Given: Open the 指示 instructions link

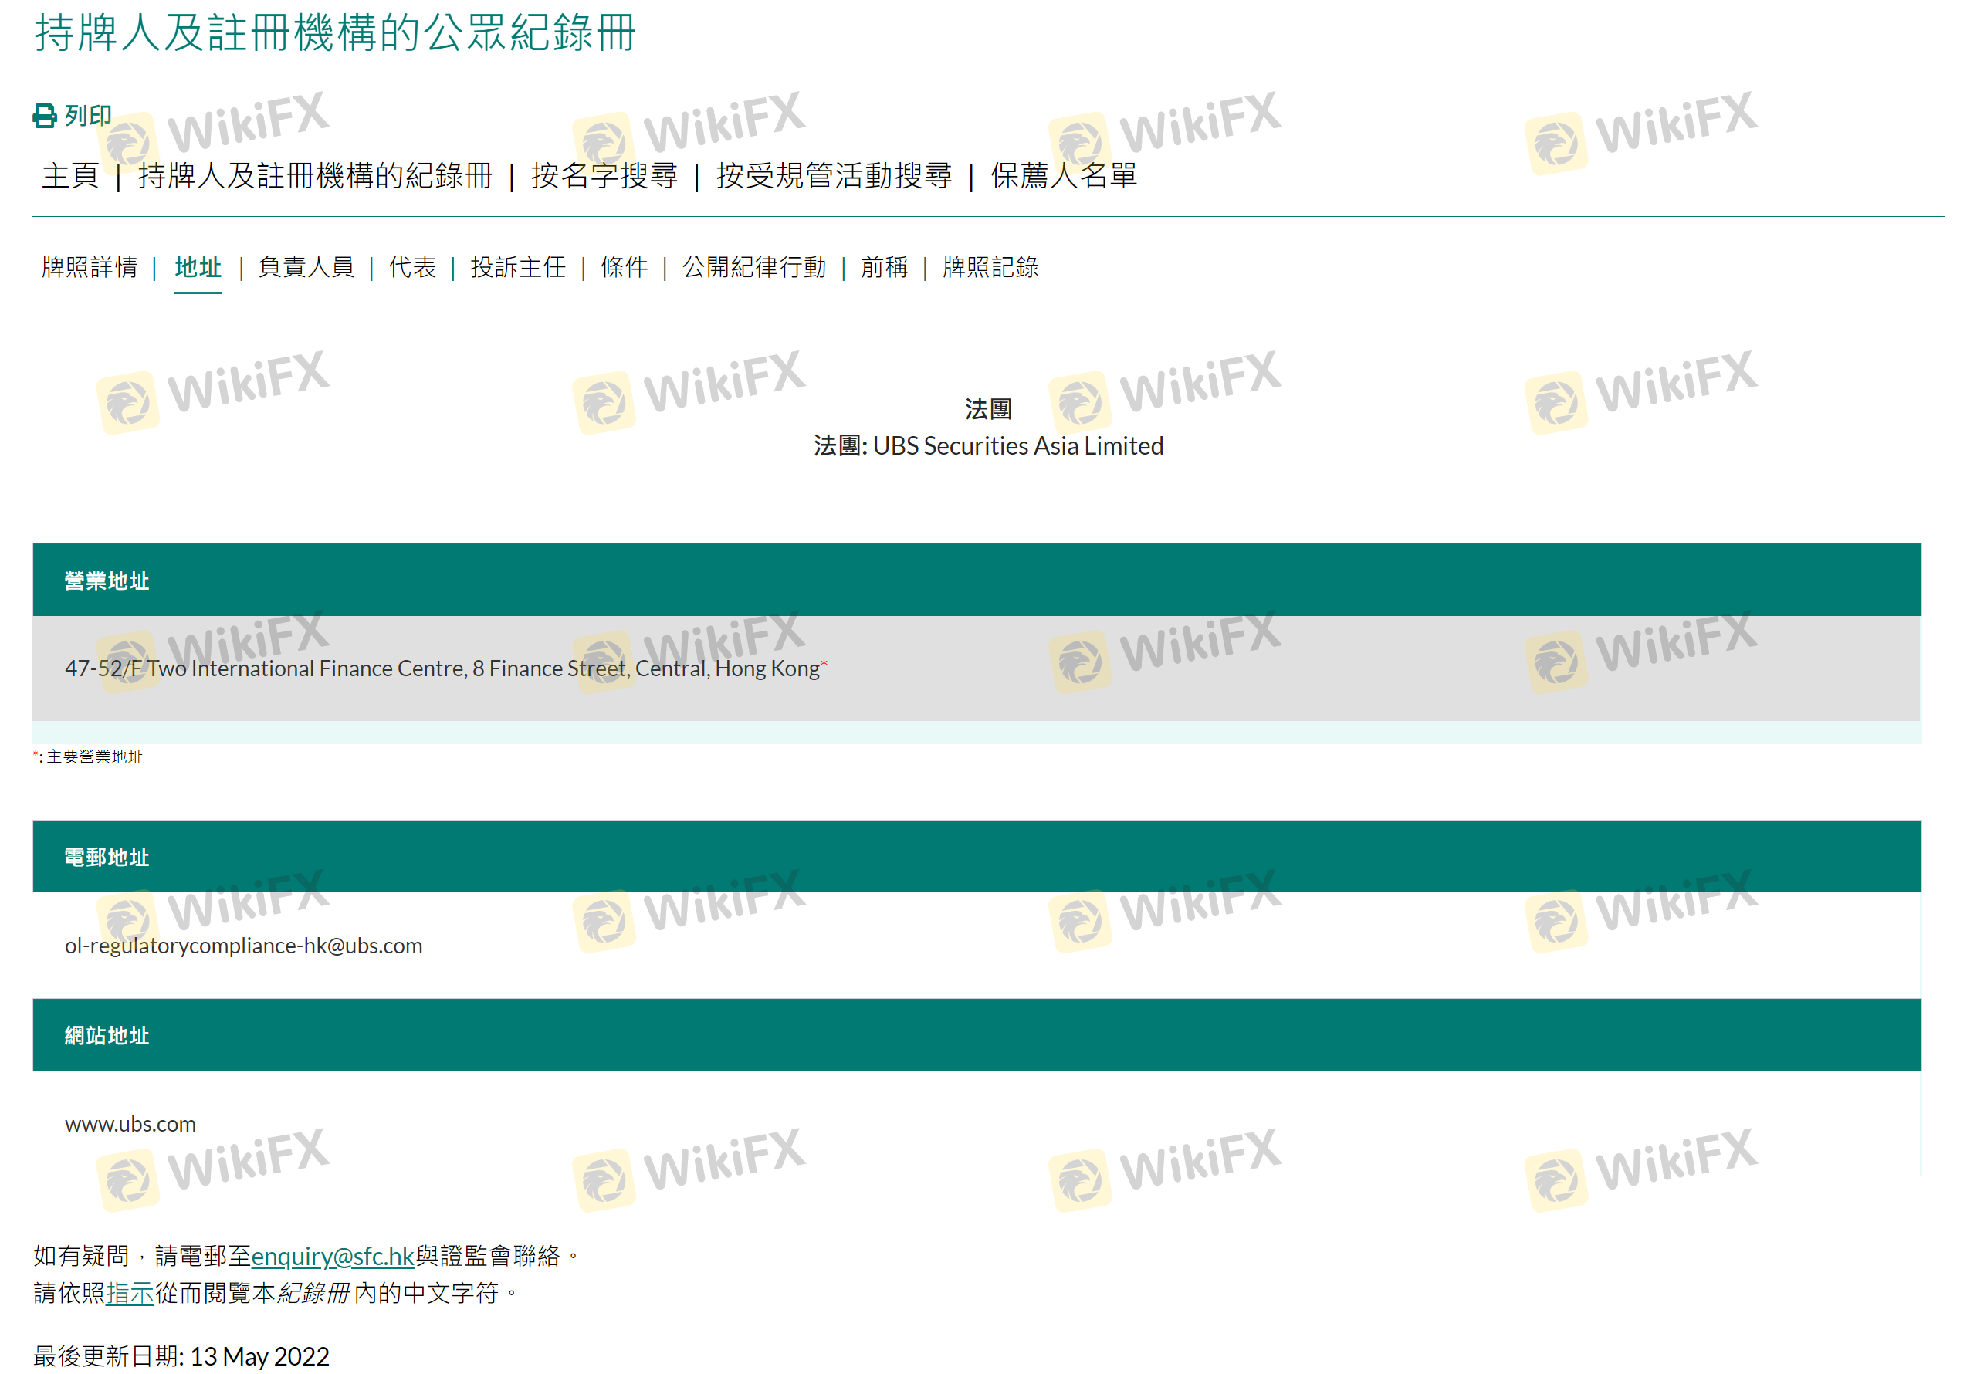Looking at the screenshot, I should [129, 1293].
